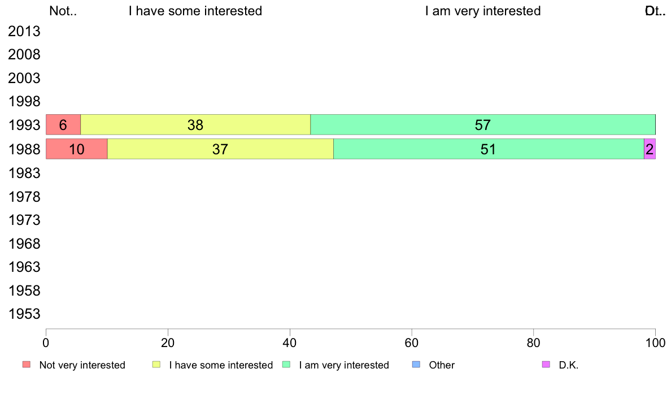Click the 1993 year axis label
Screen dimensions: 671x416
click(24, 125)
